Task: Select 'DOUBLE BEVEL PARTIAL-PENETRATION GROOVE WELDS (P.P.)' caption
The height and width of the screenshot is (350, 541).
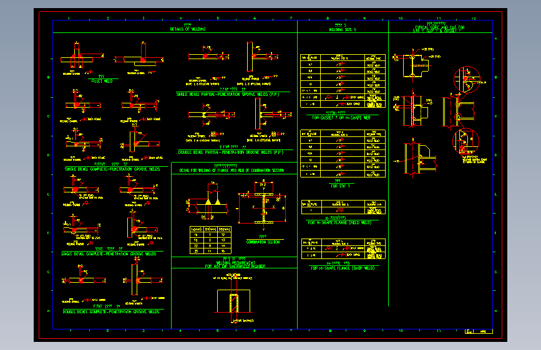Action: 231,152
